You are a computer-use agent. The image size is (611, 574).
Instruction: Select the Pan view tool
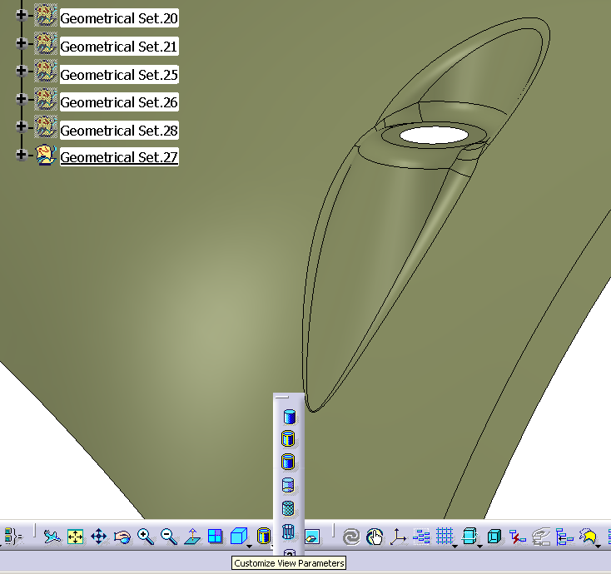[x=99, y=537]
